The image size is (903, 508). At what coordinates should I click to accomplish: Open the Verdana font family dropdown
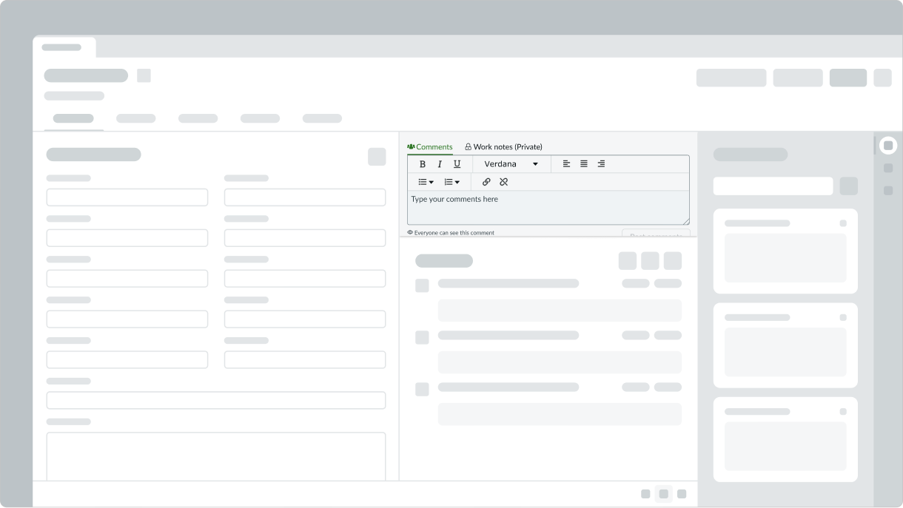[511, 163]
